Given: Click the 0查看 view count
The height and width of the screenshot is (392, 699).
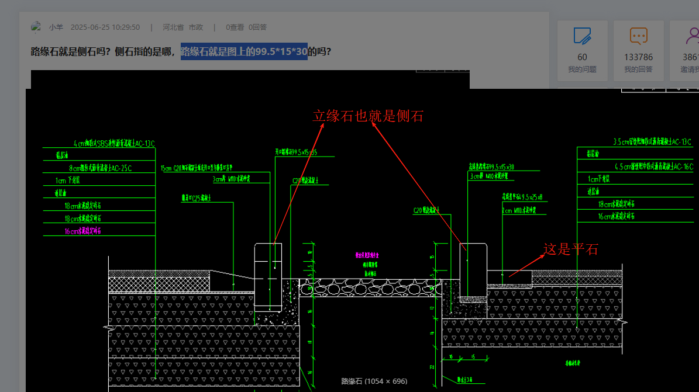Looking at the screenshot, I should pos(235,27).
